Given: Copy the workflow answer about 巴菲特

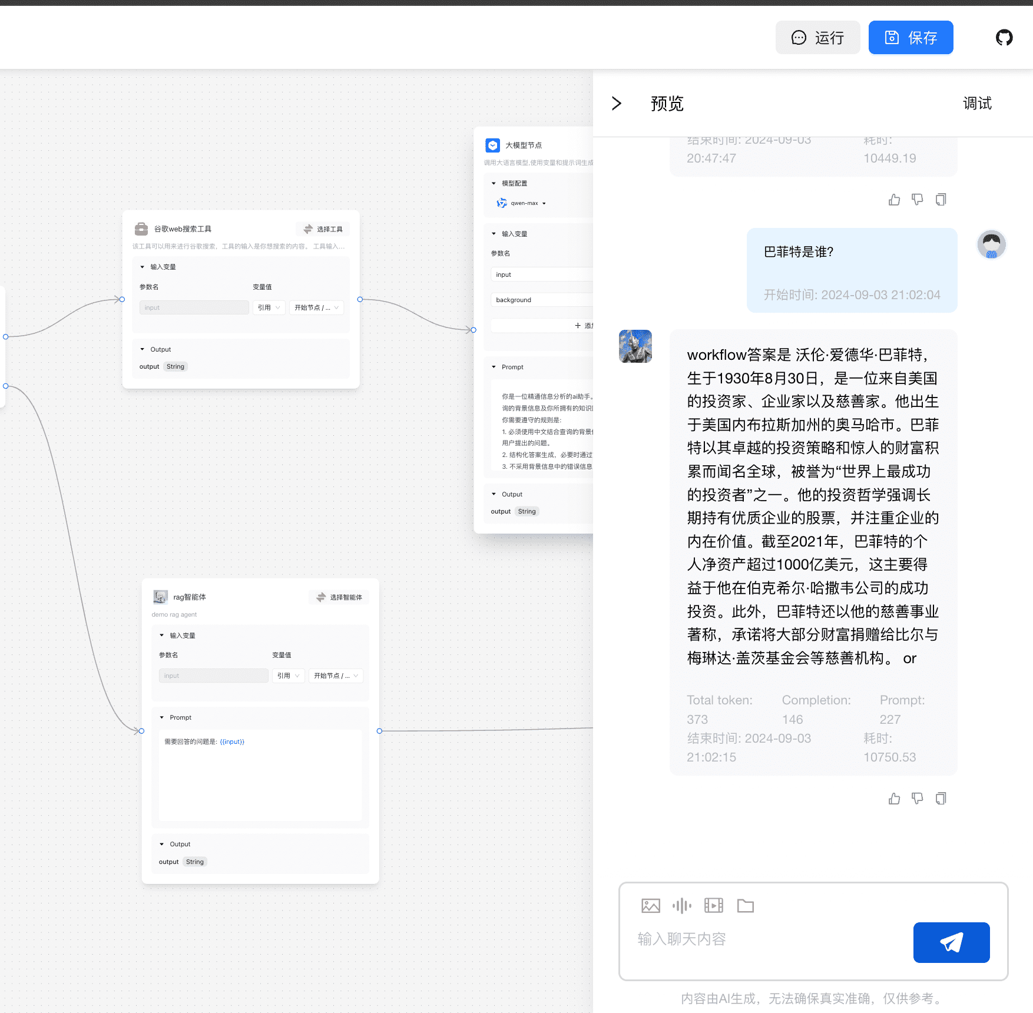Looking at the screenshot, I should pyautogui.click(x=941, y=799).
